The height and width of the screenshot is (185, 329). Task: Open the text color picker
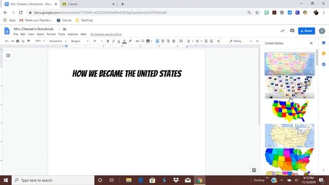[x=124, y=41]
